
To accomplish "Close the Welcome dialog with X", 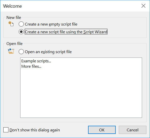I will (143, 6).
